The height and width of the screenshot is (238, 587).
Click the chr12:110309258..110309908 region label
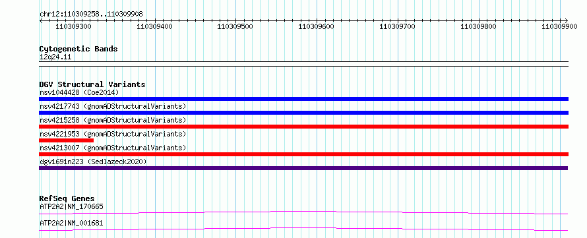[91, 14]
